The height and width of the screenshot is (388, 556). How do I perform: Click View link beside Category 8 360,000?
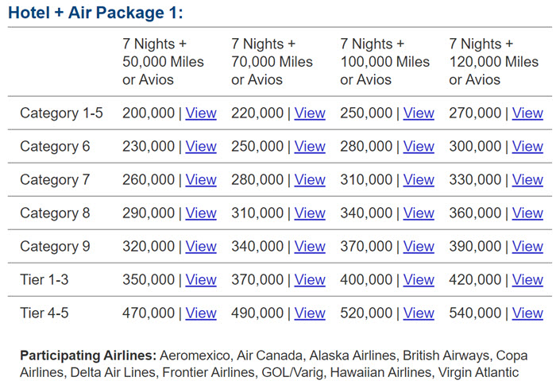[x=527, y=213]
